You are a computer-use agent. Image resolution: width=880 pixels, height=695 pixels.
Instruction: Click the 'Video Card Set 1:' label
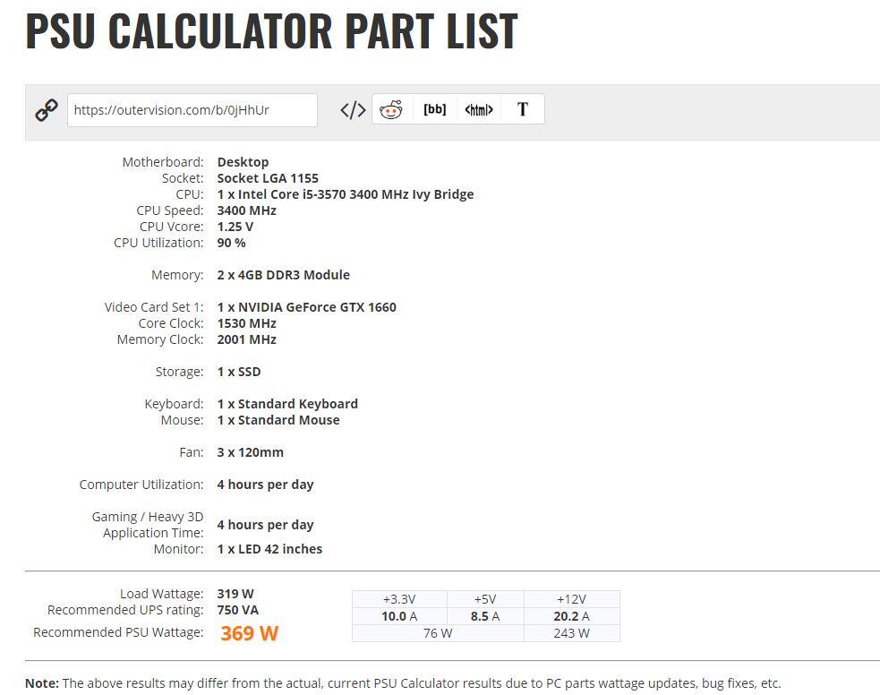[154, 307]
